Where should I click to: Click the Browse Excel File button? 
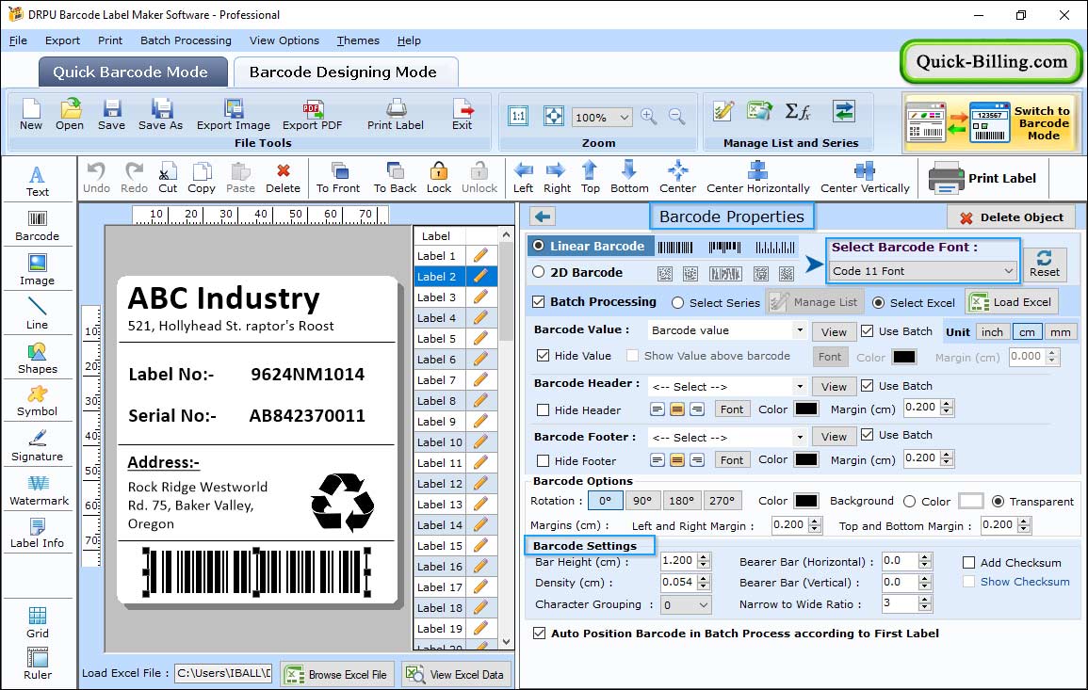(x=337, y=674)
